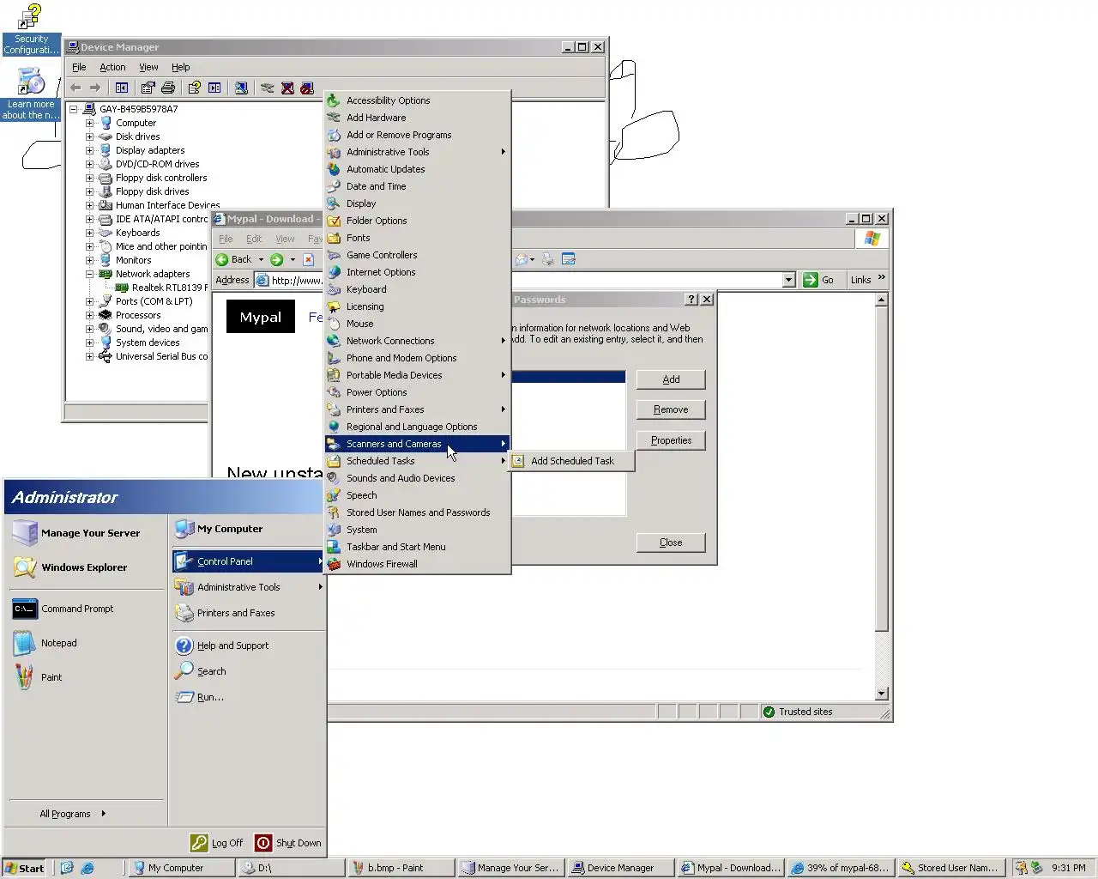Click the Links toolbar label in Mypal
This screenshot has width=1098, height=879.
860,280
